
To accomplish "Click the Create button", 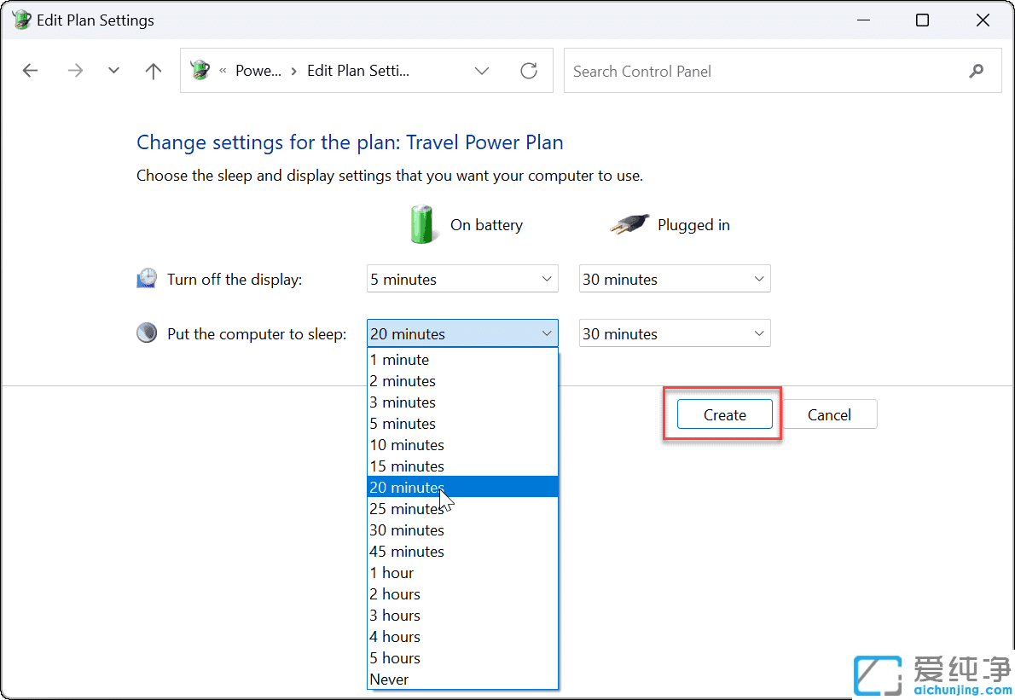I will (x=724, y=414).
